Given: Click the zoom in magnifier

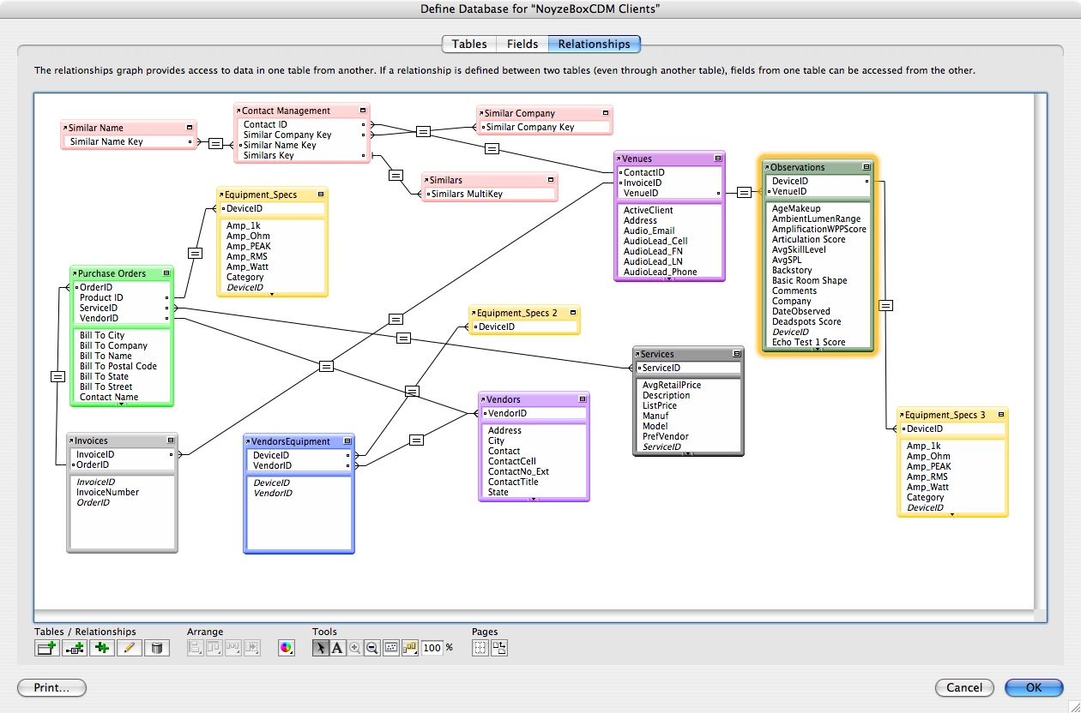Looking at the screenshot, I should point(354,649).
